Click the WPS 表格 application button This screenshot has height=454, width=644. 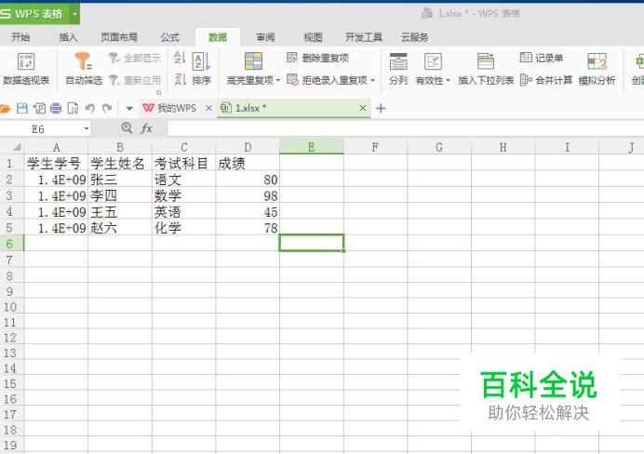tap(35, 14)
